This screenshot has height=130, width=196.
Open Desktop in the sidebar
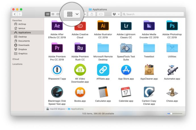[x=27, y=37]
